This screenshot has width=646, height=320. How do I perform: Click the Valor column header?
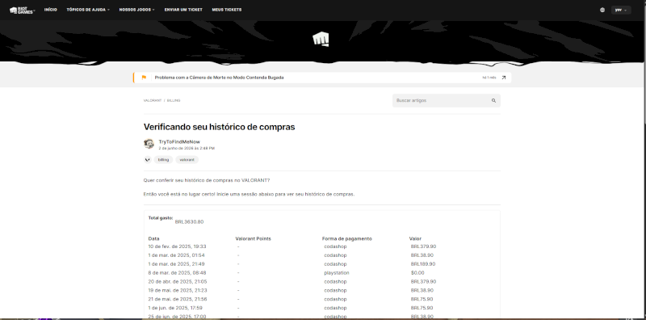point(415,238)
